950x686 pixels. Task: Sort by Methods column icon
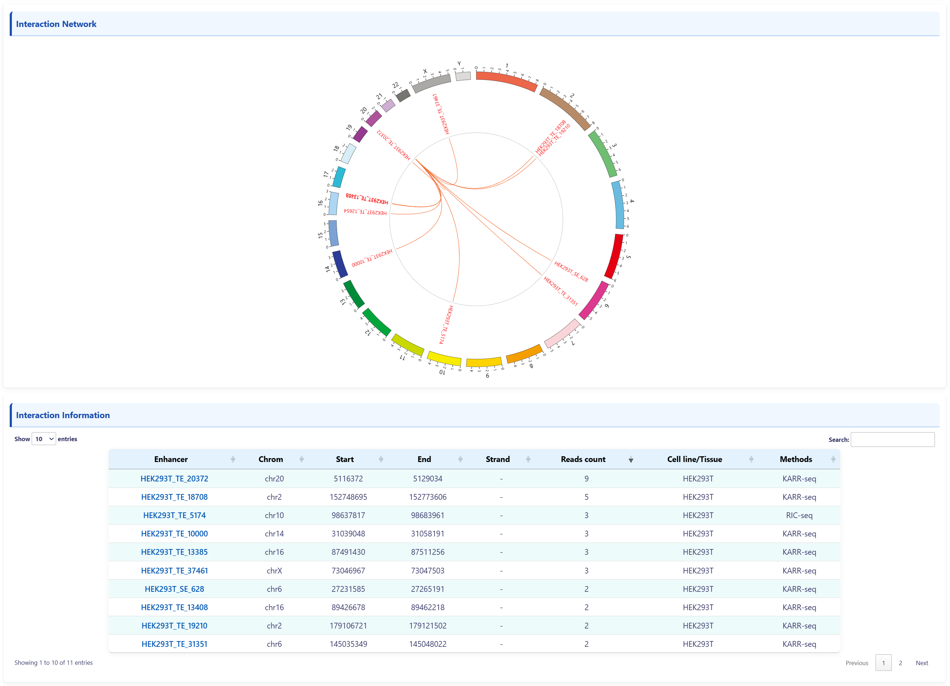pyautogui.click(x=833, y=459)
